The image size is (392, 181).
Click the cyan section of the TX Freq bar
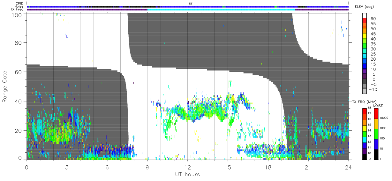pos(221,10)
